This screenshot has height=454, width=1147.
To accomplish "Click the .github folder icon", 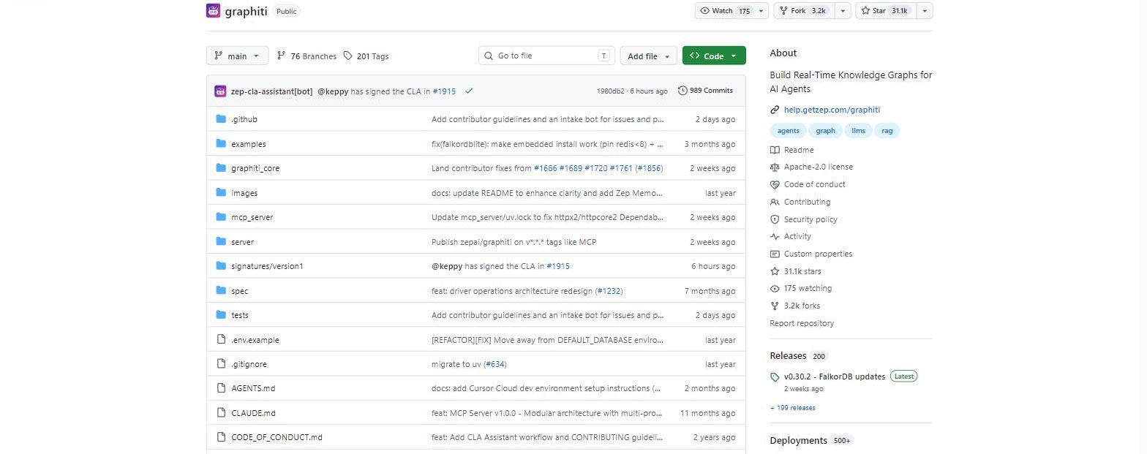I will [x=221, y=119].
